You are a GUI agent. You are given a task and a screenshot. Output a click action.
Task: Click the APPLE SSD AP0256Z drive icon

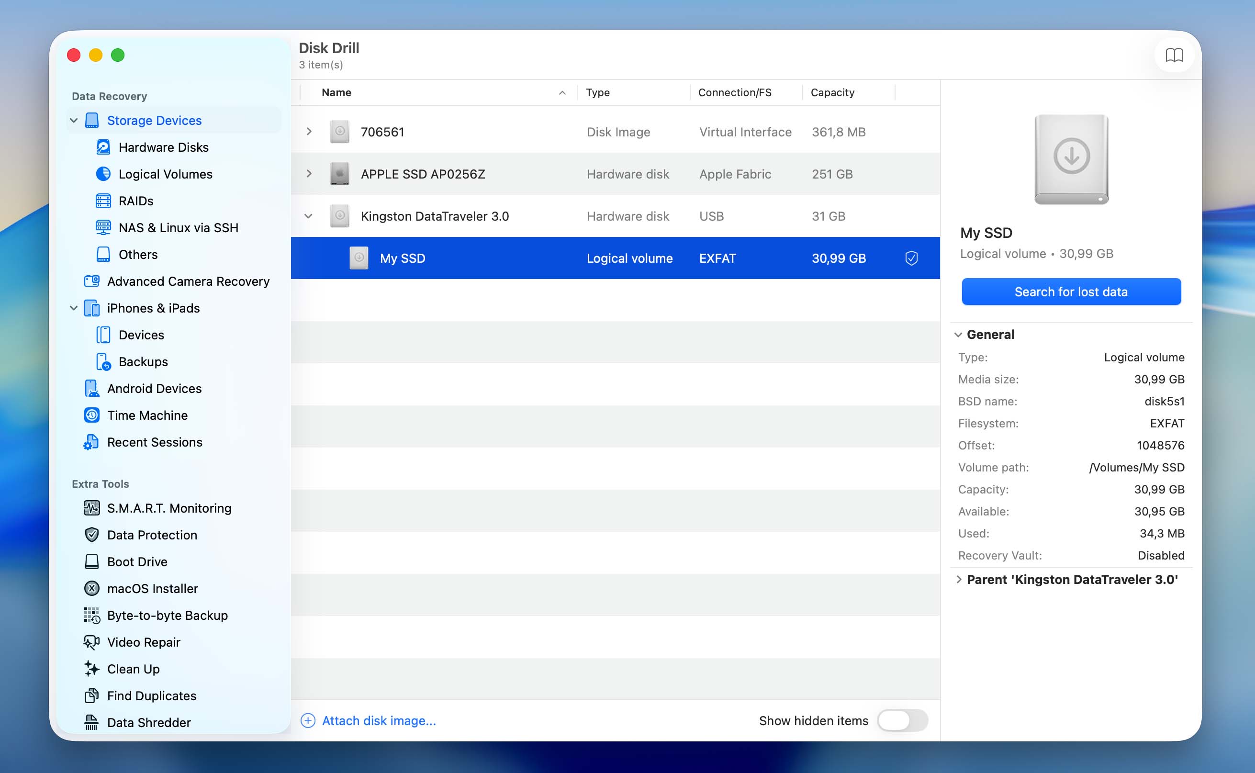point(339,174)
